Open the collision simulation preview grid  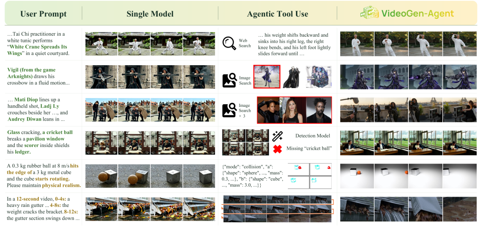coord(310,176)
